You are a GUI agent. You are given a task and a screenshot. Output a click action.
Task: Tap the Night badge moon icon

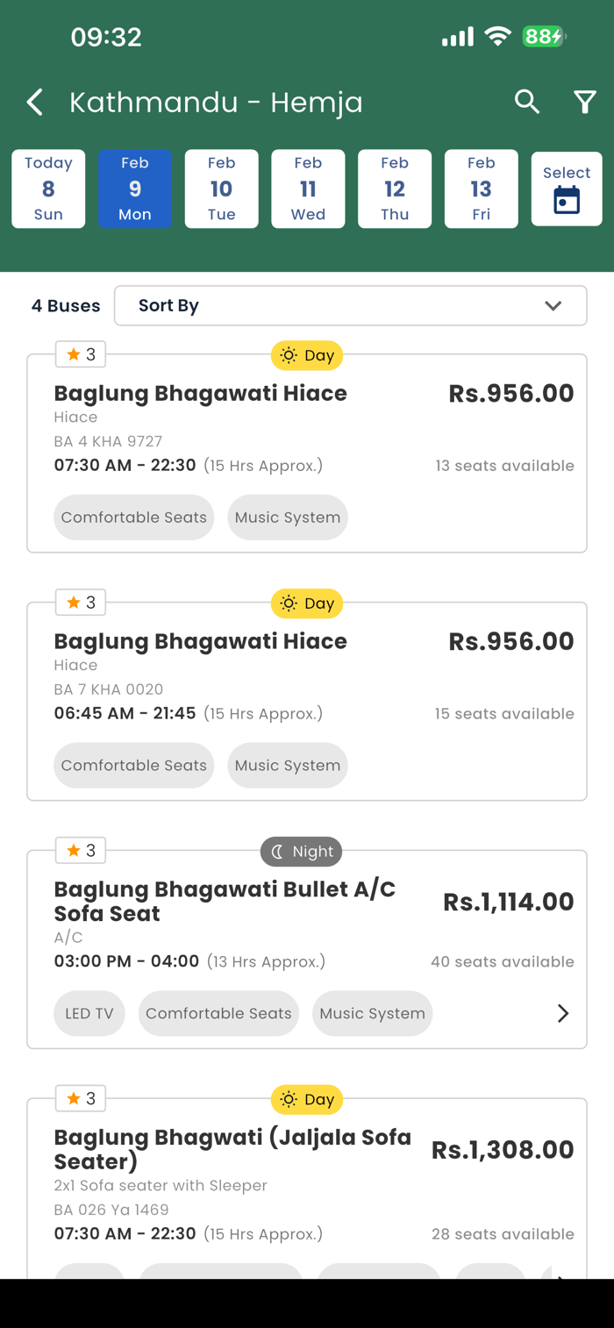click(x=277, y=852)
